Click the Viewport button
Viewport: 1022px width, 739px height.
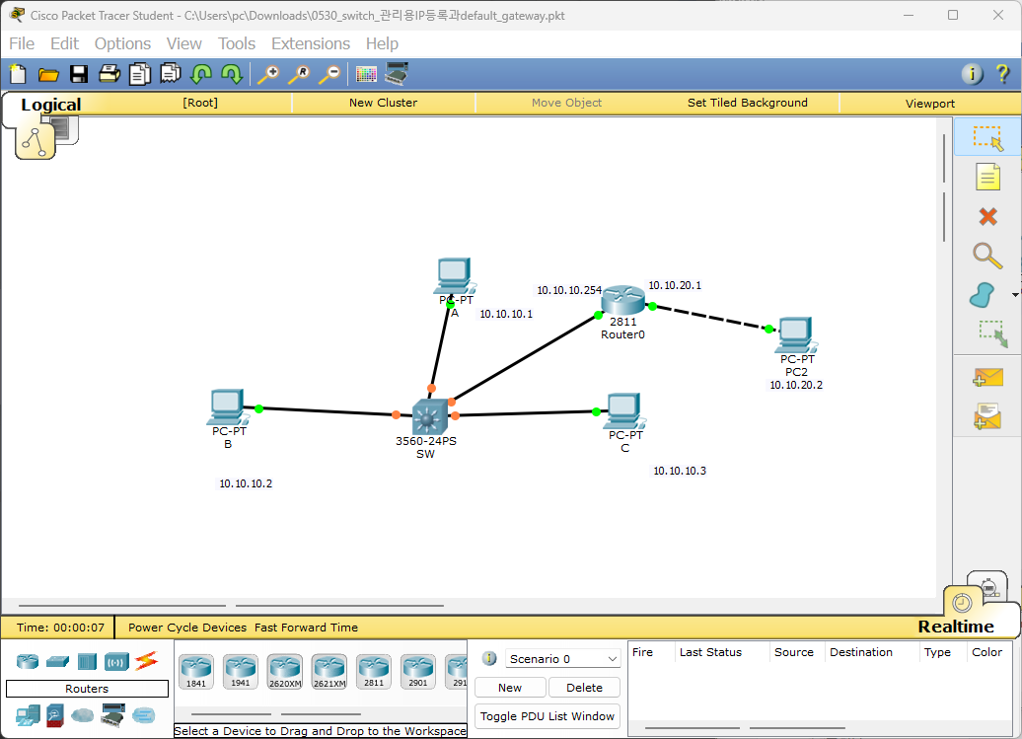coord(930,103)
